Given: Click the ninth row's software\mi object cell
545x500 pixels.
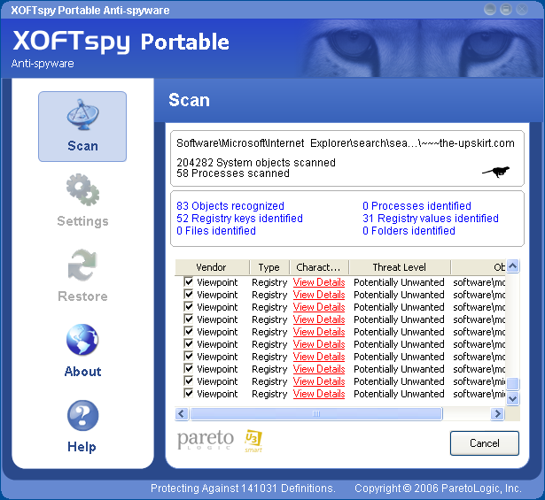Looking at the screenshot, I should click(x=479, y=381).
